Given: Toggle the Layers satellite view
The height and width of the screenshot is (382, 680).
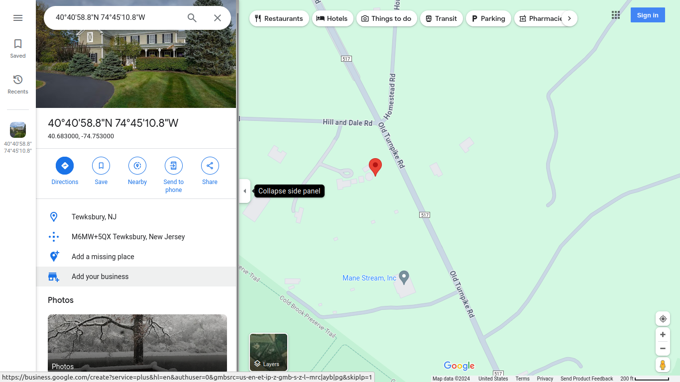Looking at the screenshot, I should click(269, 352).
